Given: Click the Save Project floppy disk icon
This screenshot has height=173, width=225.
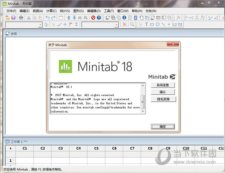Looking at the screenshot, I should (13, 18).
